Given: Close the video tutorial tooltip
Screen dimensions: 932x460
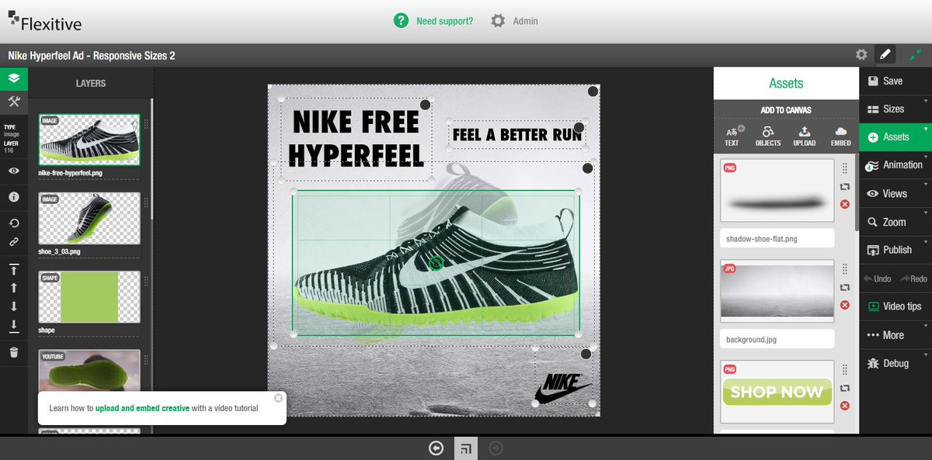Looking at the screenshot, I should point(278,398).
